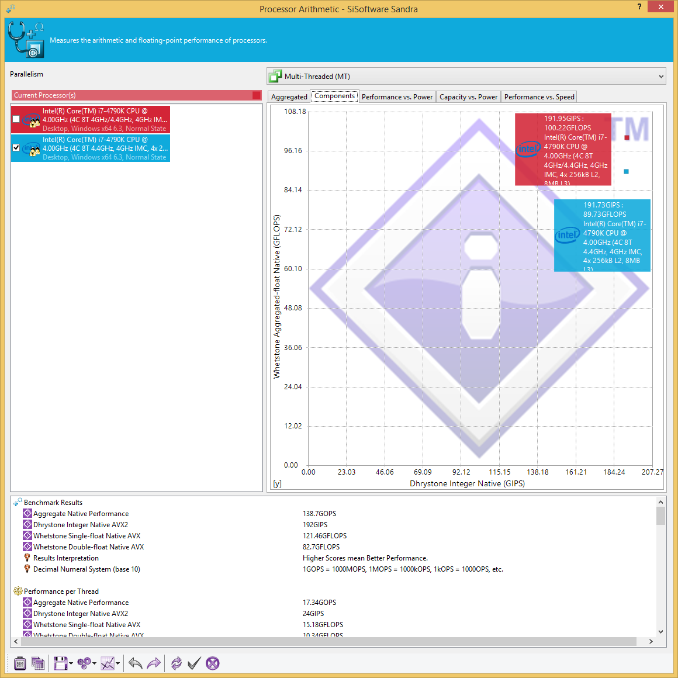The width and height of the screenshot is (678, 678).
Task: Expand the arrow next to the gears icon
Action: 94,663
